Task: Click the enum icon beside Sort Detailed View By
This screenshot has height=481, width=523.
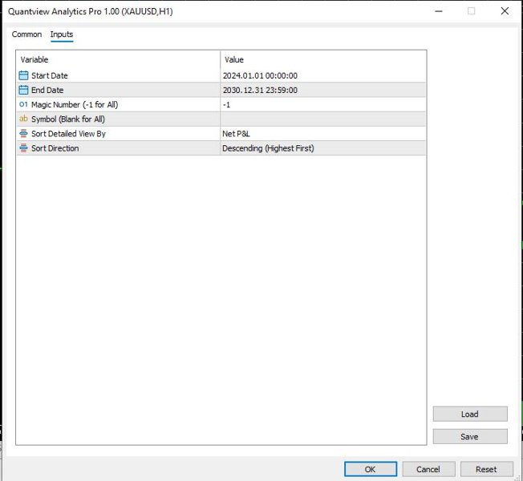Action: [x=23, y=134]
